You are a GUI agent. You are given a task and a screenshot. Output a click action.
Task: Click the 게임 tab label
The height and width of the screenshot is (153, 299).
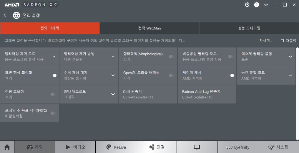pos(39,147)
